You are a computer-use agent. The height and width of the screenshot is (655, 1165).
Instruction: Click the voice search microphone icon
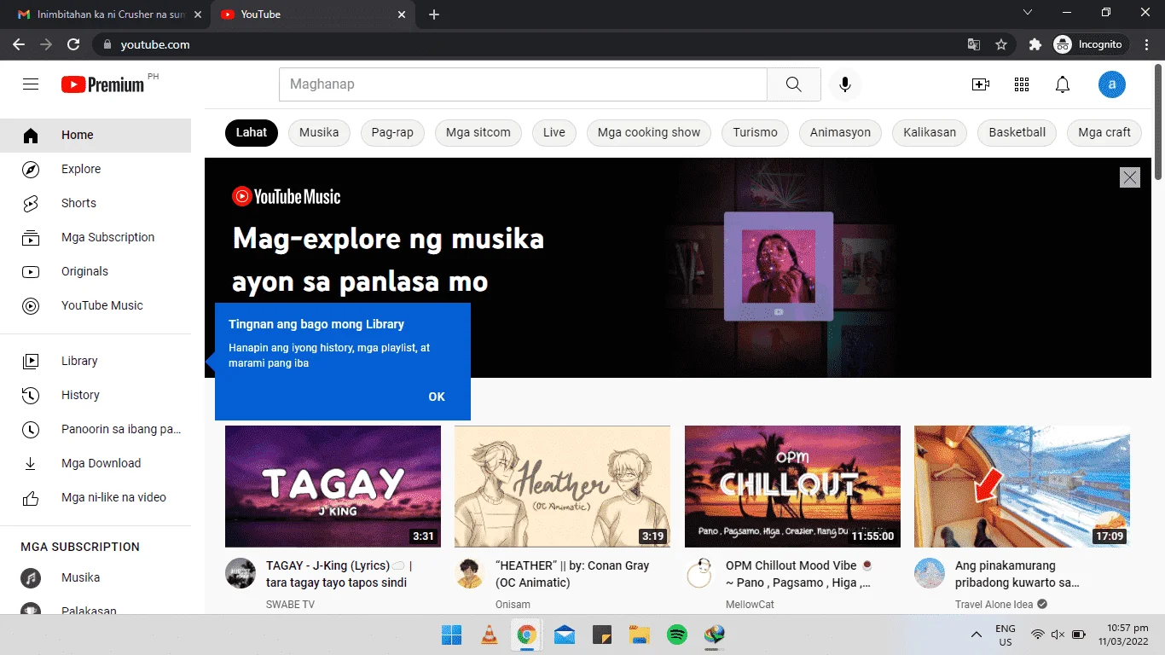845,84
